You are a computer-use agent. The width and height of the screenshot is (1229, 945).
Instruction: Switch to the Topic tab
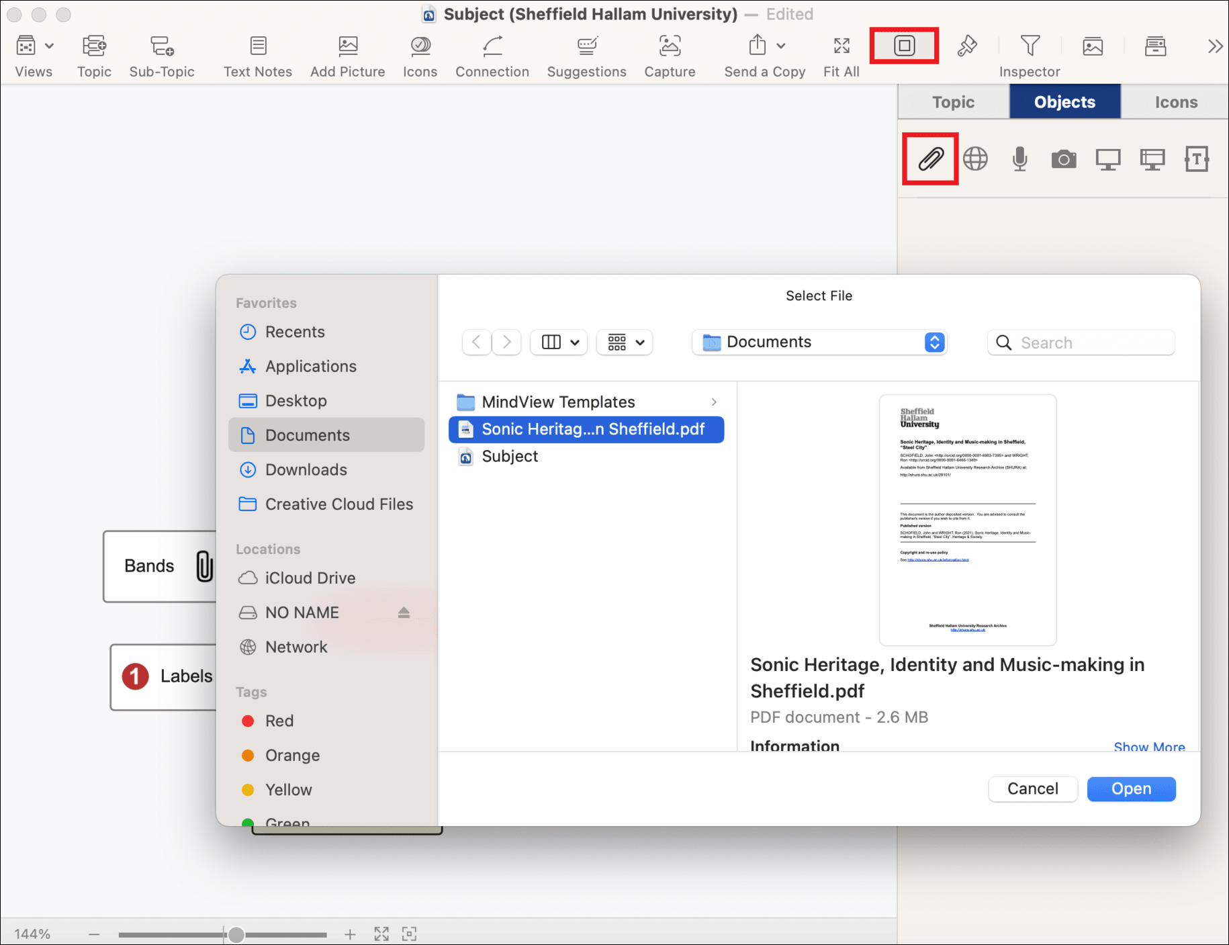(953, 102)
